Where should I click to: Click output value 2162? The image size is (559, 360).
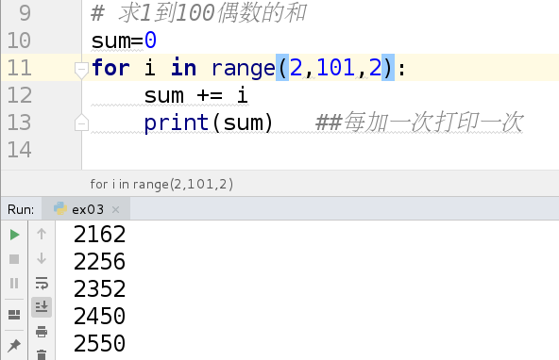(99, 235)
